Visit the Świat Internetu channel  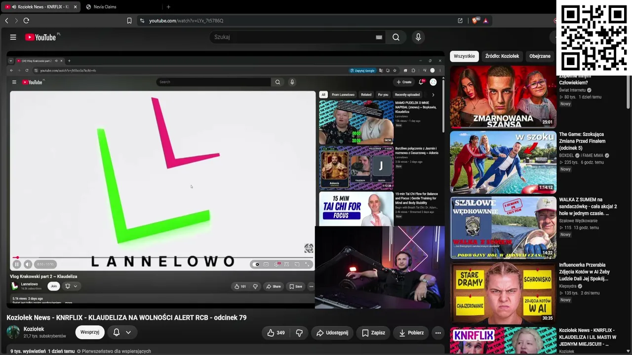pos(572,90)
